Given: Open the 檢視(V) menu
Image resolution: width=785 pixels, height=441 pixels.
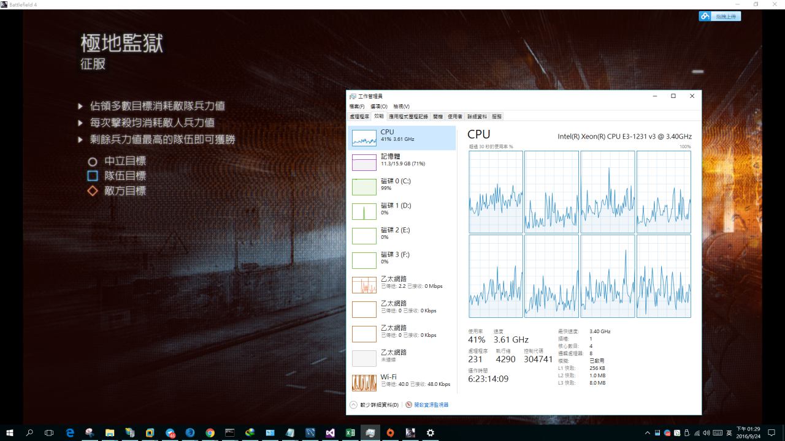Looking at the screenshot, I should pos(401,107).
